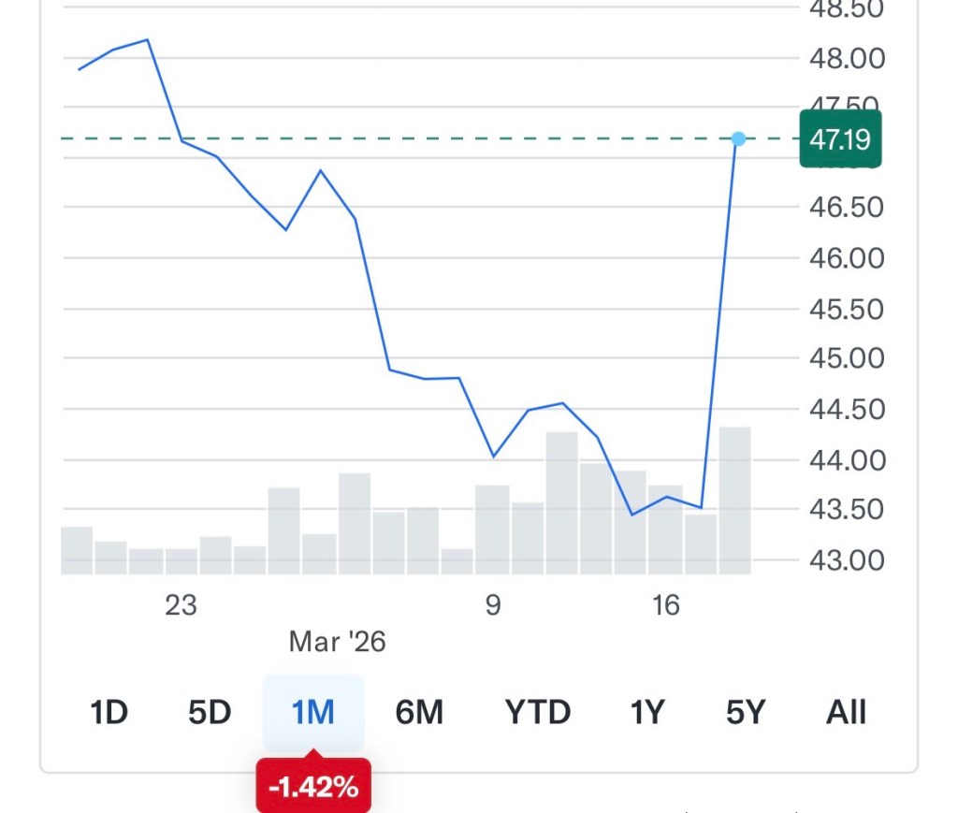958x813 pixels.
Task: Click the red -1.42% change badge
Action: pos(313,787)
